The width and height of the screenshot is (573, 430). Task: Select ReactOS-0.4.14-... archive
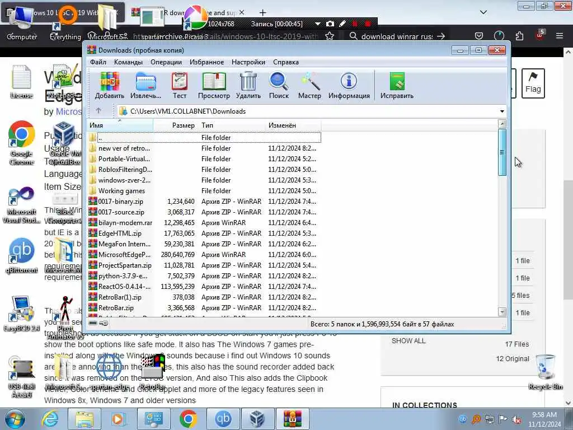(204, 286)
